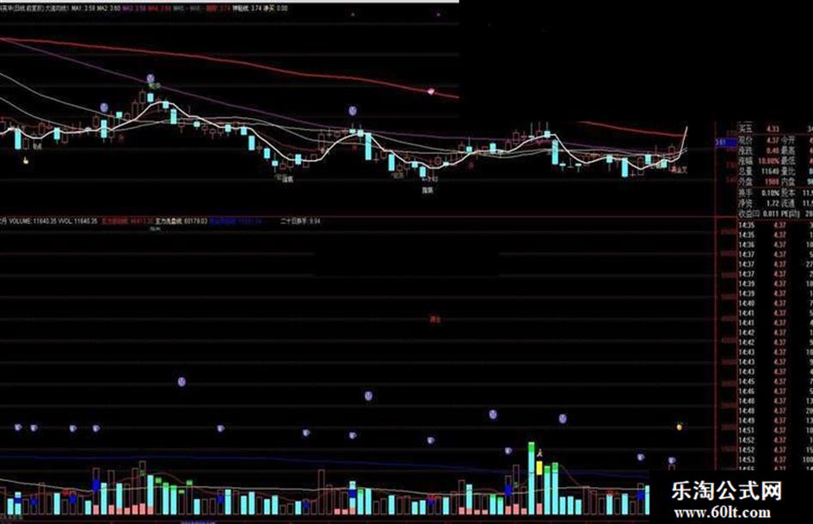Image resolution: width=813 pixels, height=524 pixels.
Task: Click the 换手 turnover field
Action: pos(759,193)
